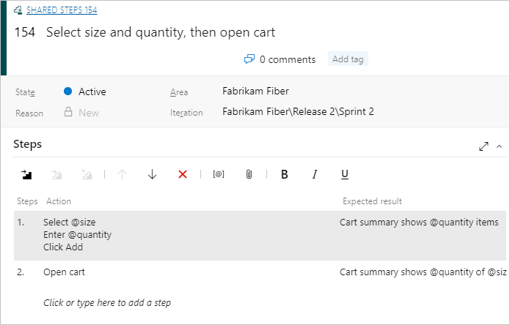Delete the selected step
The image size is (510, 325).
[x=183, y=174]
